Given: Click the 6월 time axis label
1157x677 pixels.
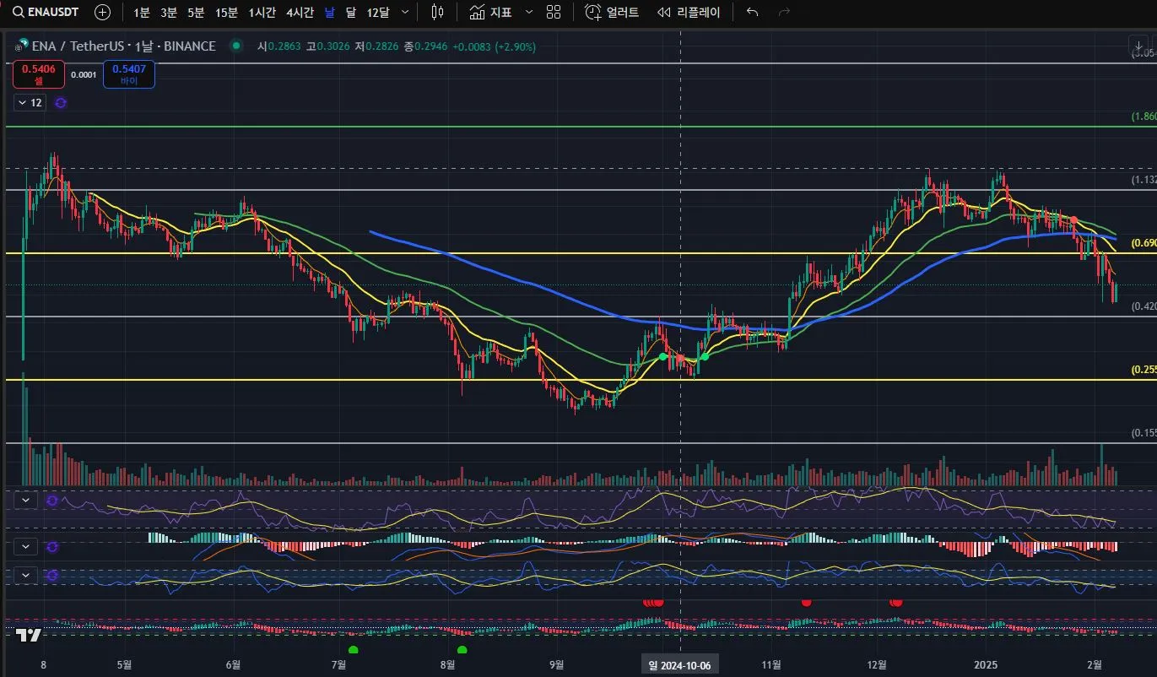Looking at the screenshot, I should [233, 665].
